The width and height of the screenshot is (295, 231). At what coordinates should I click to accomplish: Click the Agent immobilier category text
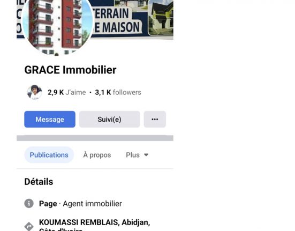coord(93,204)
